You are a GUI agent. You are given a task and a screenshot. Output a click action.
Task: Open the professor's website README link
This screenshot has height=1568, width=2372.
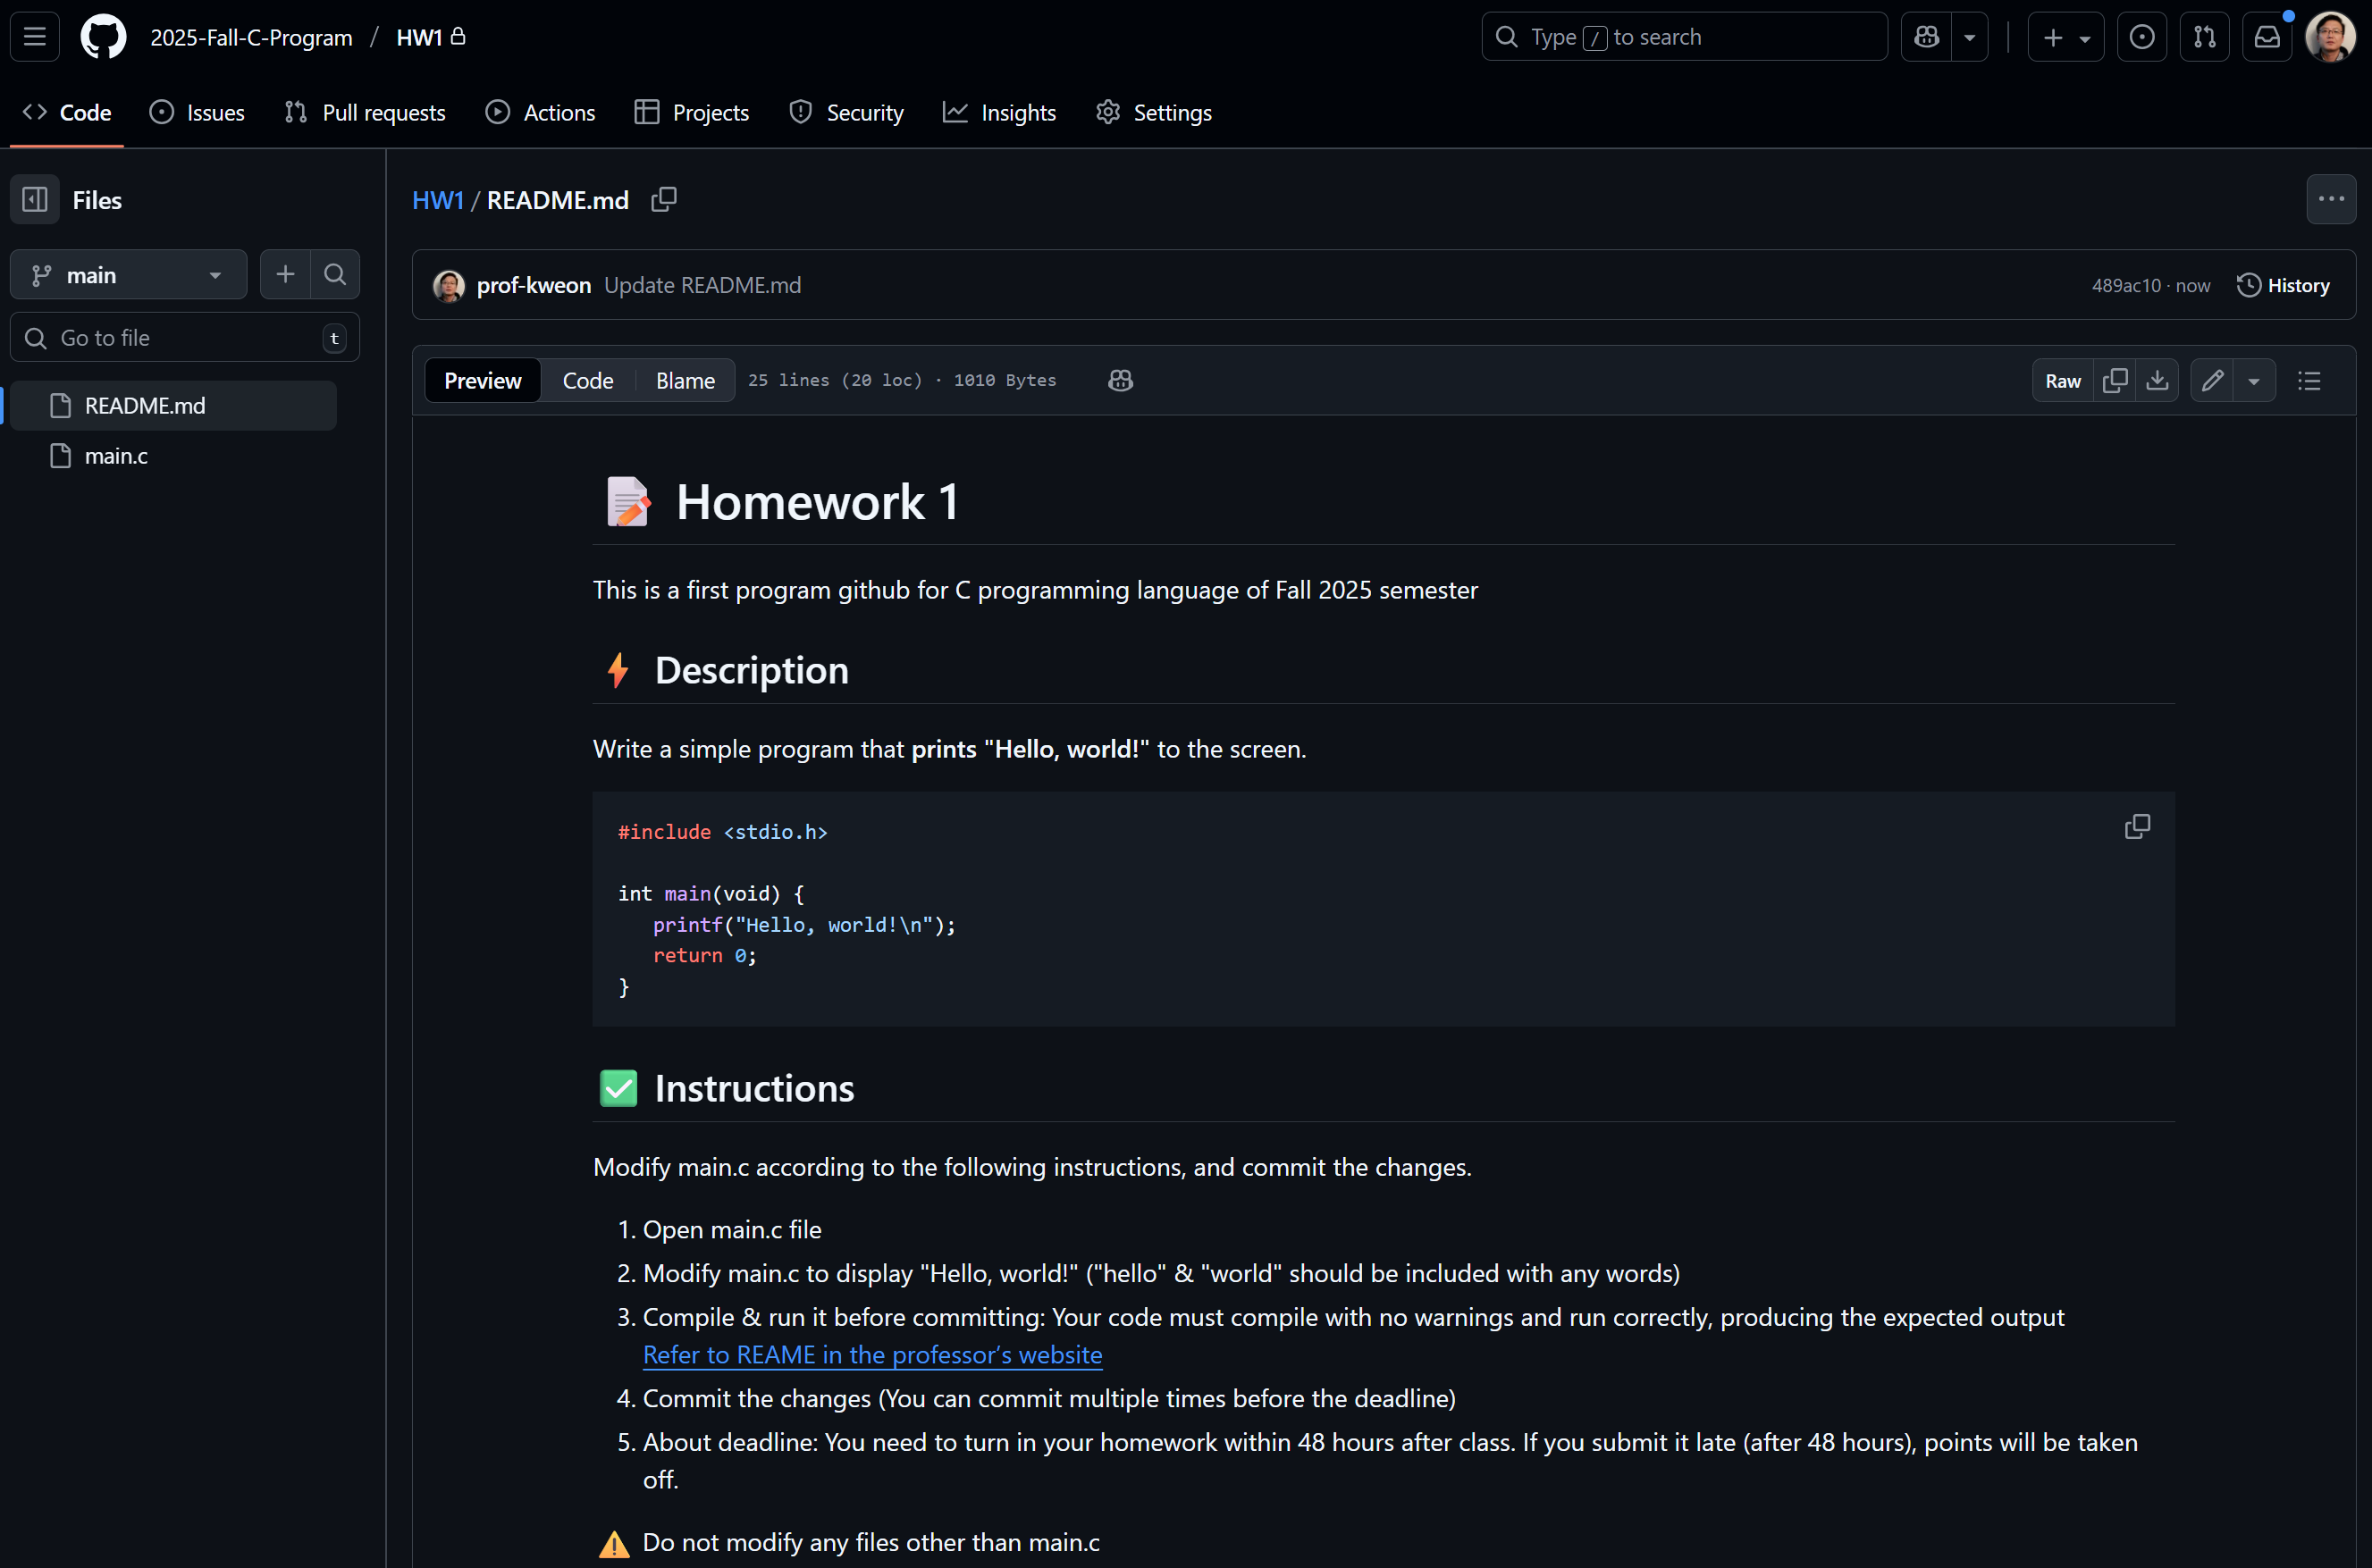[871, 1355]
